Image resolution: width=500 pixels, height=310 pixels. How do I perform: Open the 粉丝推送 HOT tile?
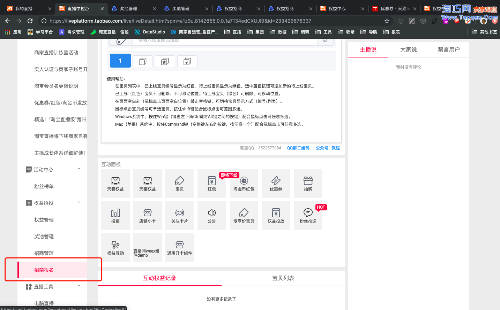tap(308, 216)
